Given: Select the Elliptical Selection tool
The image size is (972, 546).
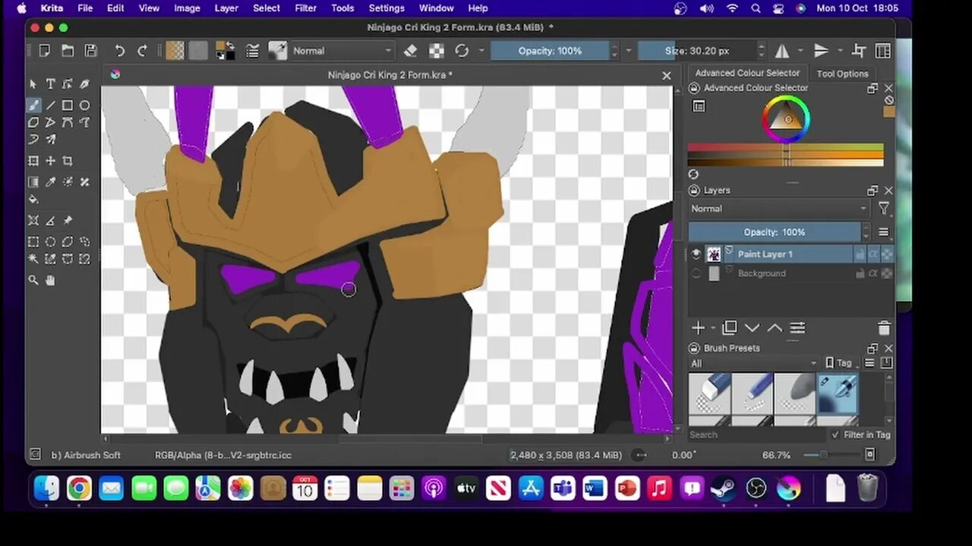Looking at the screenshot, I should point(50,242).
